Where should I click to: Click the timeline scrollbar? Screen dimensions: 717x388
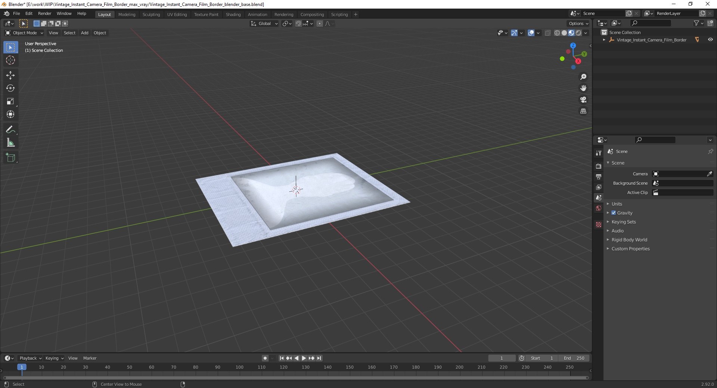[x=296, y=378]
